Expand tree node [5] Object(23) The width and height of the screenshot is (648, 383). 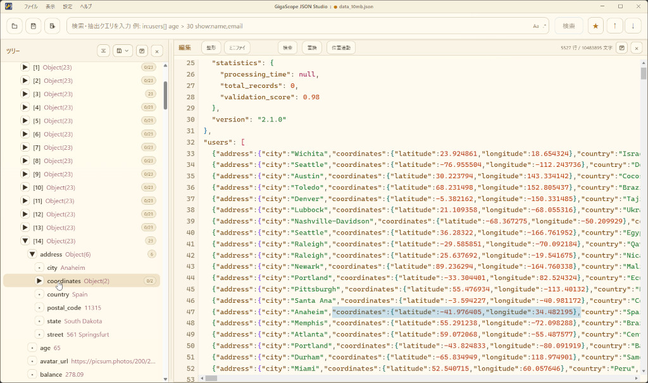point(25,121)
